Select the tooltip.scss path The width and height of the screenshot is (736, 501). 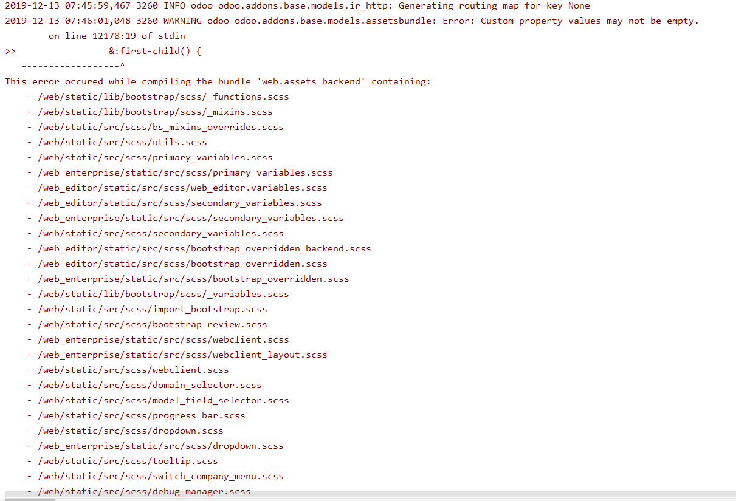point(128,461)
